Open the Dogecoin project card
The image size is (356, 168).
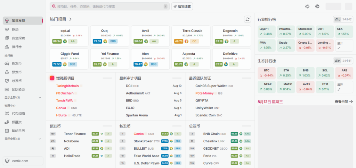pos(232,36)
